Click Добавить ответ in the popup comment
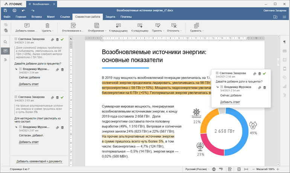 (x=230, y=102)
